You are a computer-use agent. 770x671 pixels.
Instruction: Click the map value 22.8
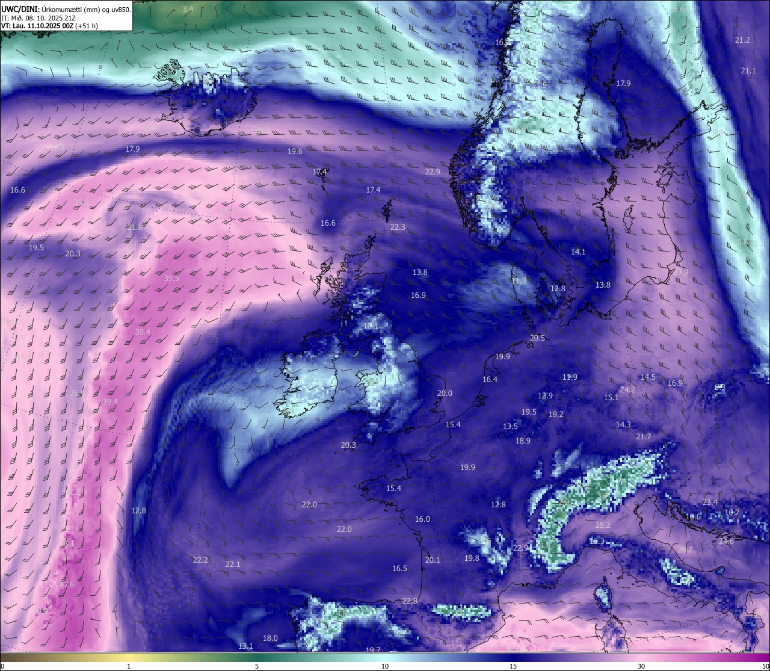tap(410, 601)
